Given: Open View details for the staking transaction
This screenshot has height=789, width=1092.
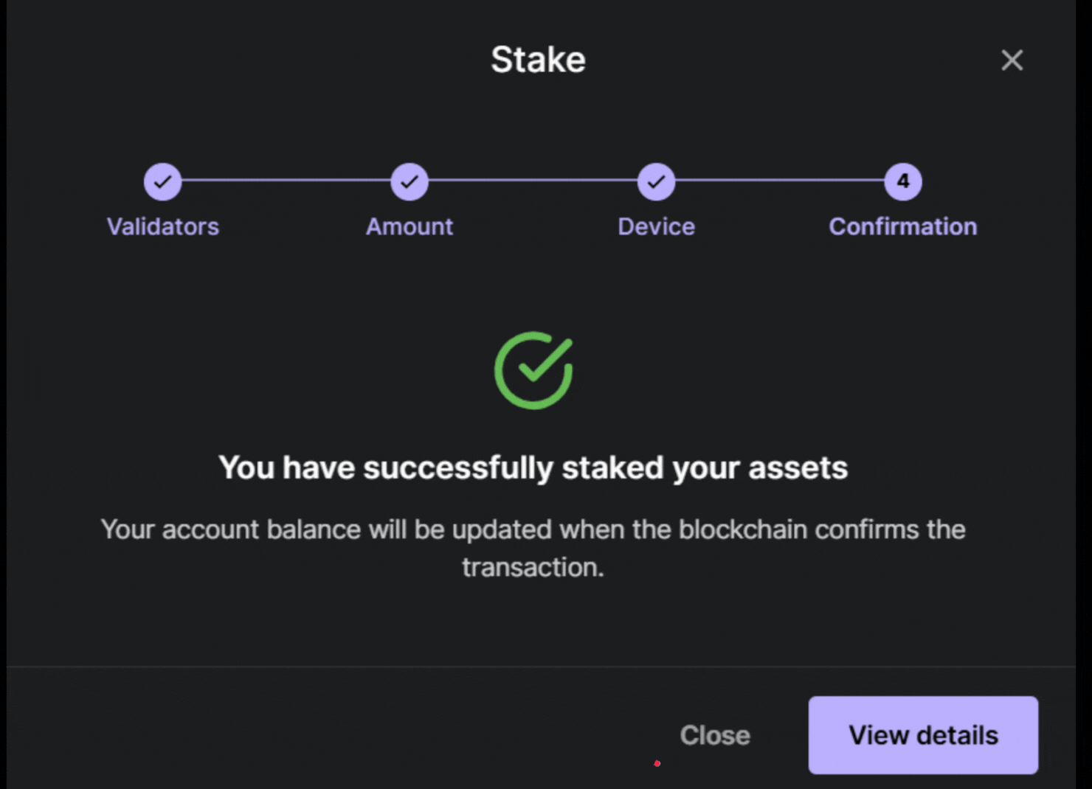Looking at the screenshot, I should pyautogui.click(x=922, y=735).
